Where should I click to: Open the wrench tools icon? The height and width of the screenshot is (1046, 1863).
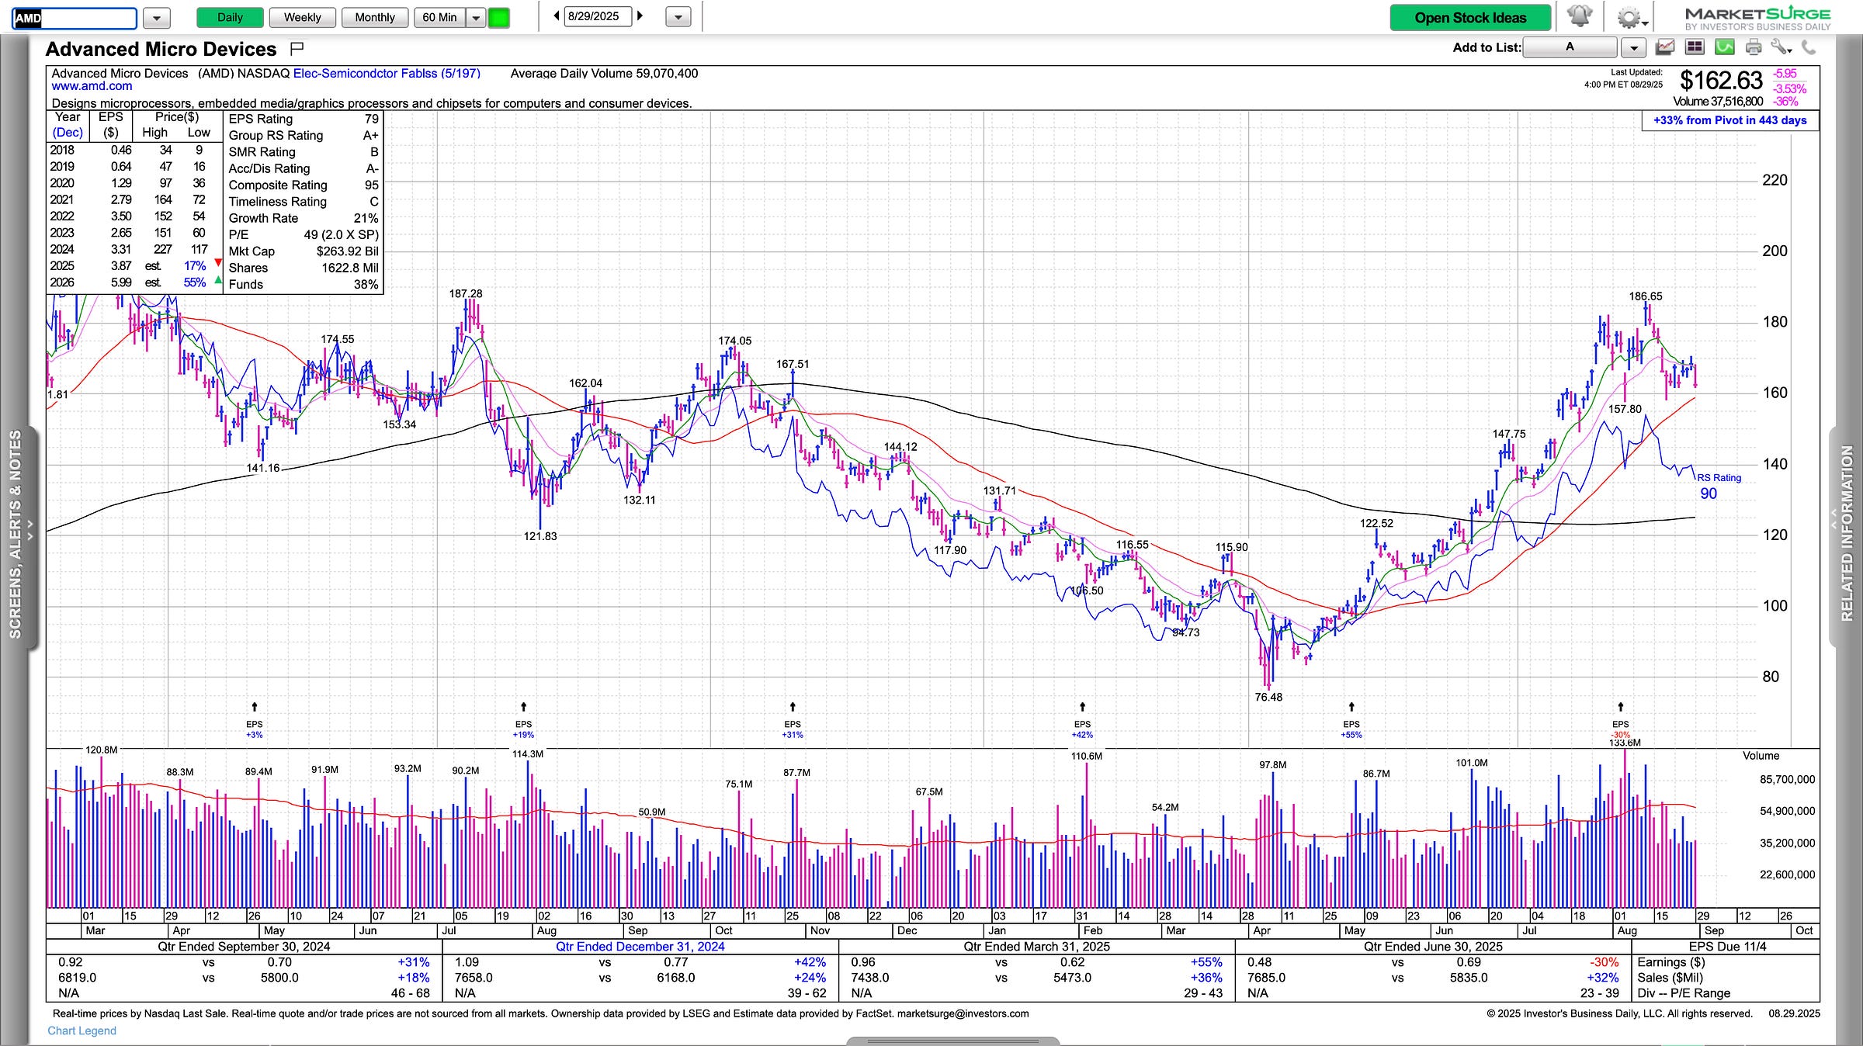pos(1781,47)
